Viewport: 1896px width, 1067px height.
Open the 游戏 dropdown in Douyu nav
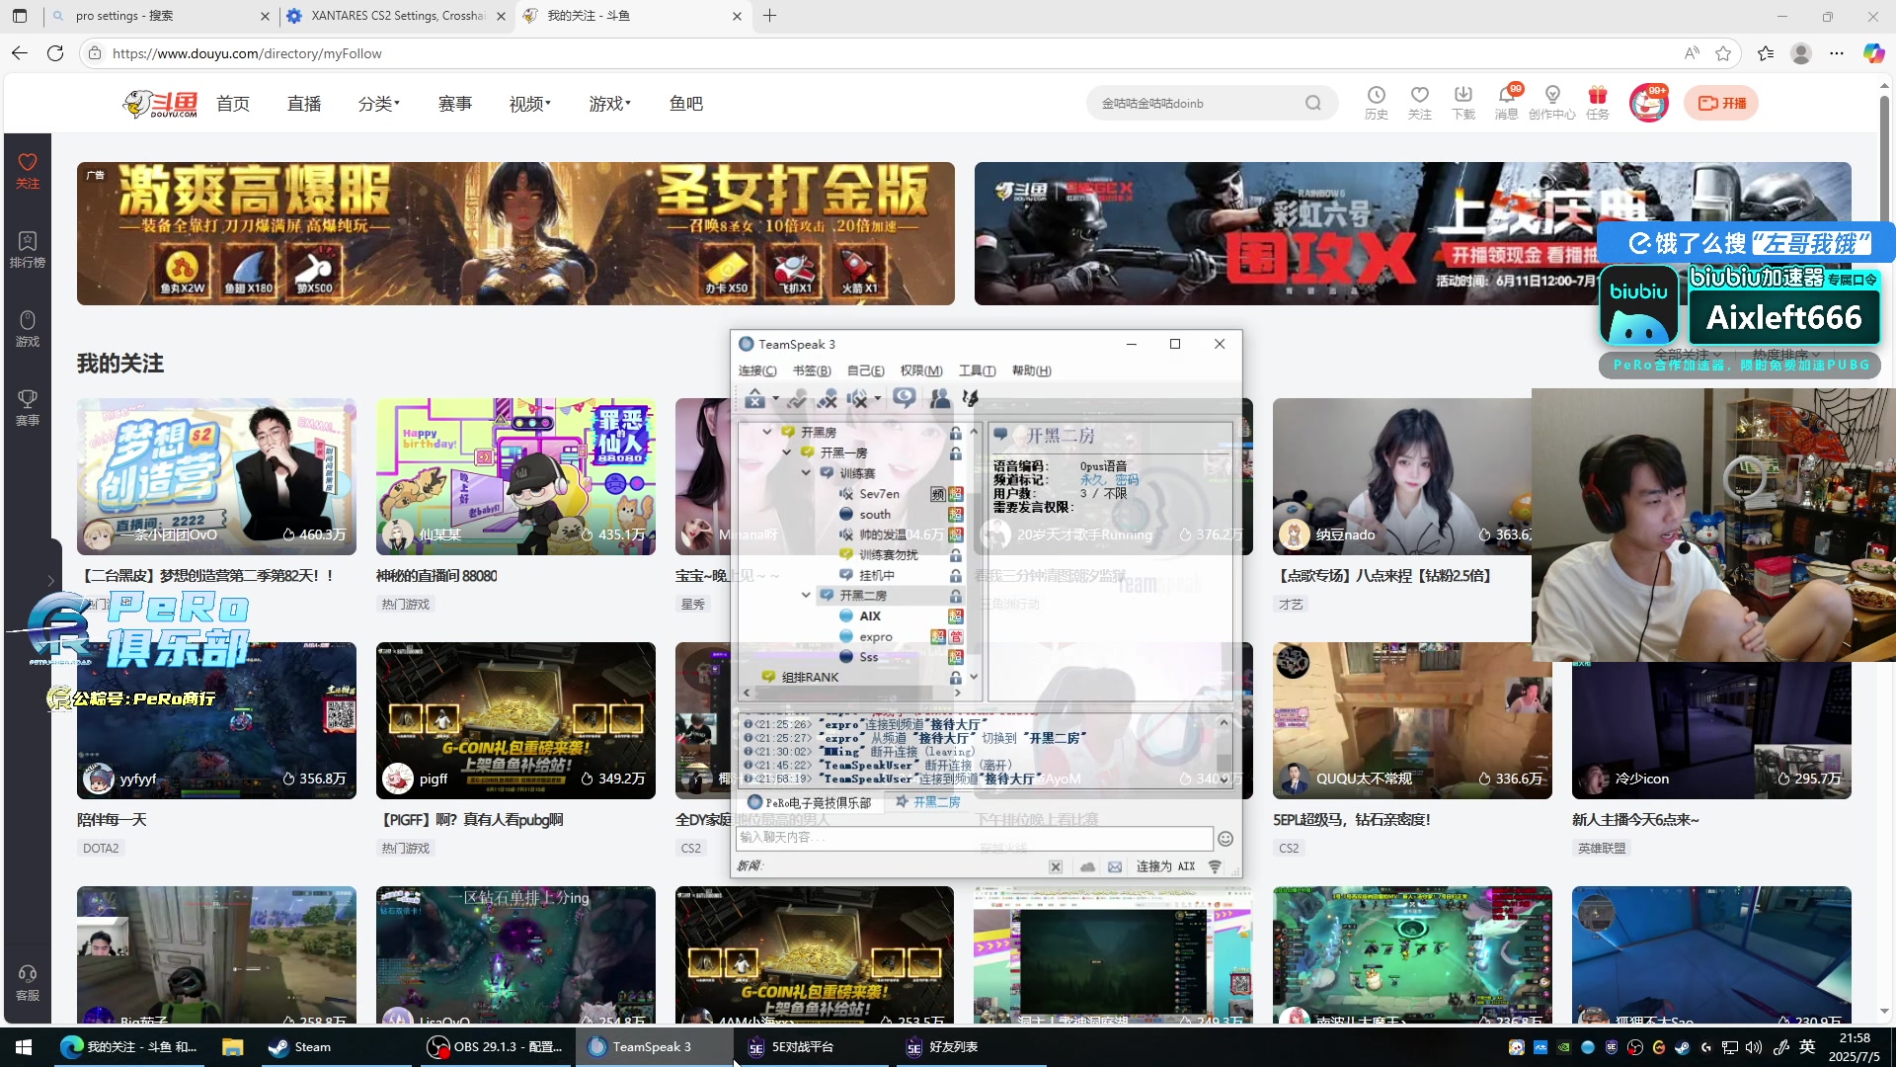click(x=610, y=104)
